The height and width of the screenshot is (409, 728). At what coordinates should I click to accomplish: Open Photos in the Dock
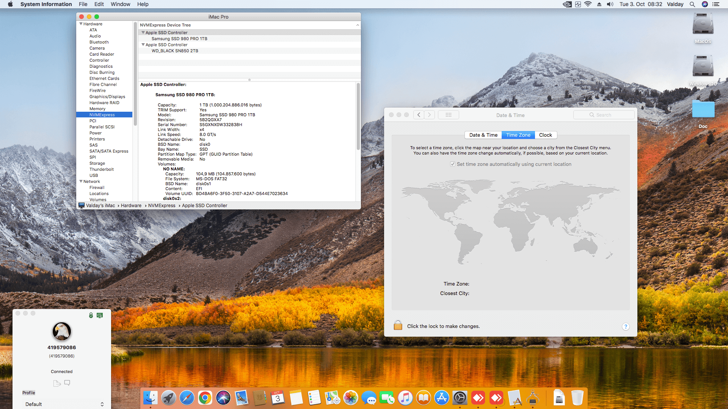coord(351,398)
